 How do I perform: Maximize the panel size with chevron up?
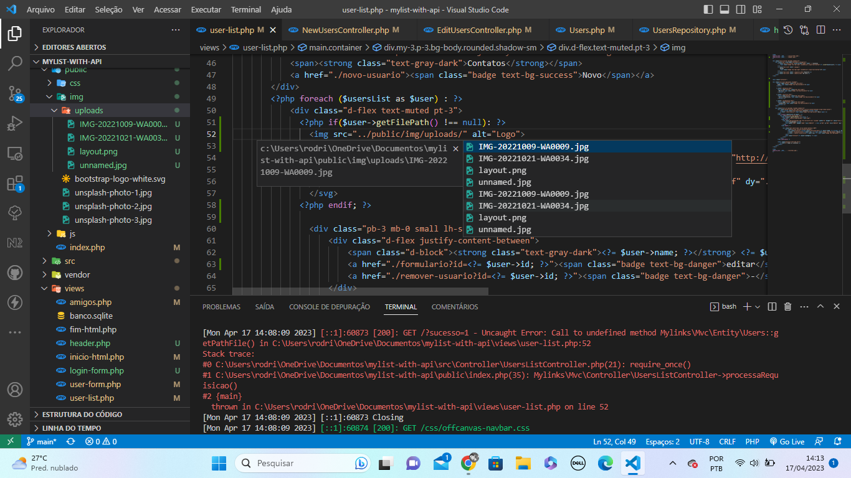tap(820, 306)
